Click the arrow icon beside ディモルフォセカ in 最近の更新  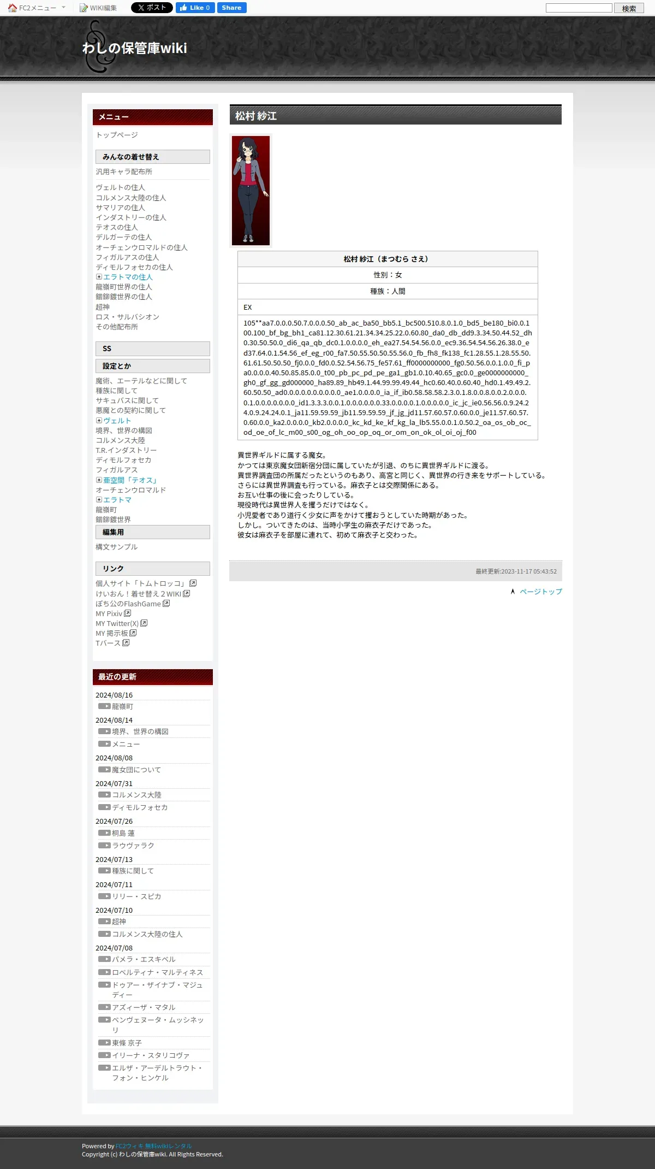pos(104,807)
